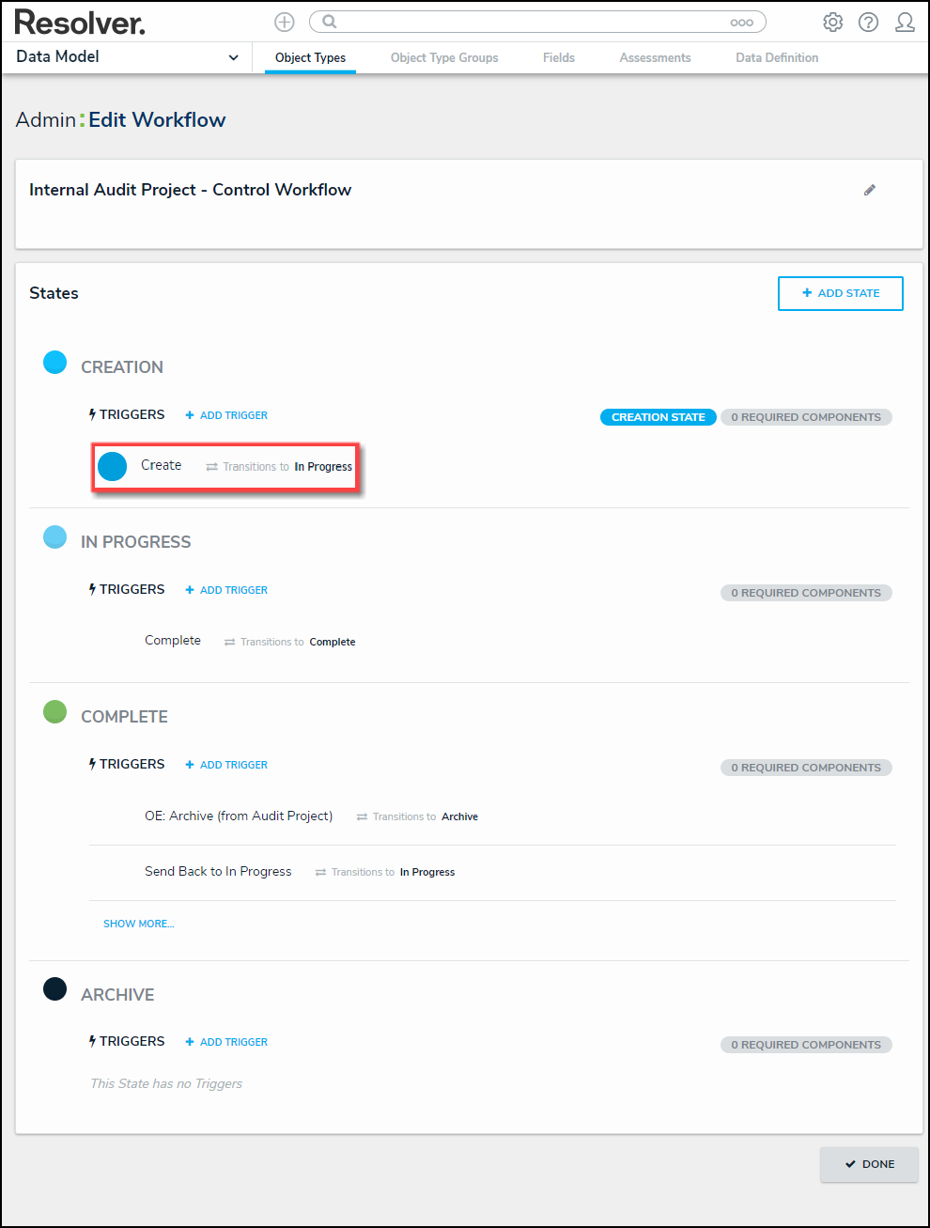Viewport: 930px width, 1228px height.
Task: Click the magnifier search icon
Action: (x=330, y=22)
